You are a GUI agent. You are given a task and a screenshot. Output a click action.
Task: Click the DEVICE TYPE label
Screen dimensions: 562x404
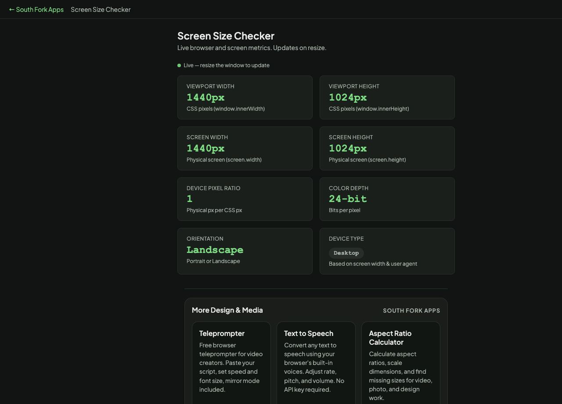pyautogui.click(x=346, y=238)
